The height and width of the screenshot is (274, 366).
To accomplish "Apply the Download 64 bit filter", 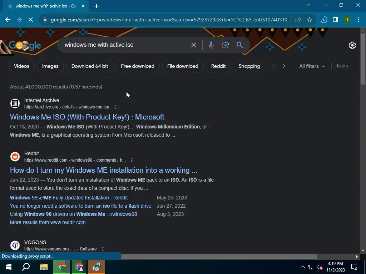I will (x=90, y=66).
